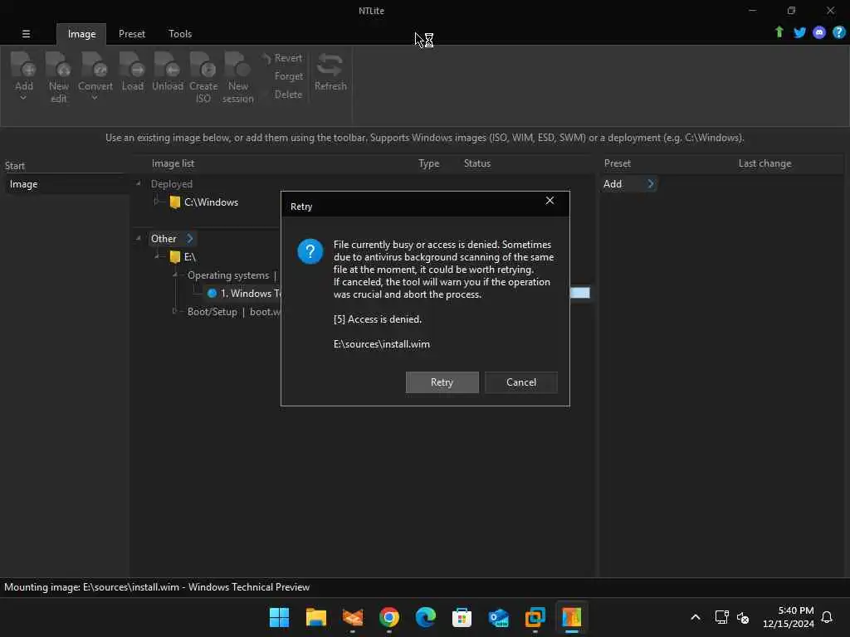850x637 pixels.
Task: Expand the Boot/Setup node
Action: pyautogui.click(x=174, y=311)
